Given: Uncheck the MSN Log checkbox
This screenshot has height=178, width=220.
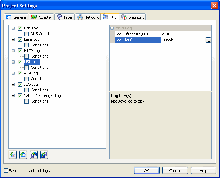Looking at the screenshot, I should (20, 62).
